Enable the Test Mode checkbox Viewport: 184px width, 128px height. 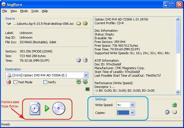pyautogui.click(x=15, y=82)
